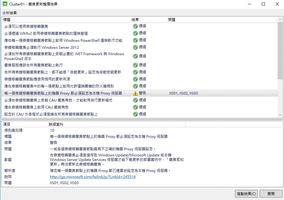
Task: Click the 詳細資料 column header
Action: [117, 124]
